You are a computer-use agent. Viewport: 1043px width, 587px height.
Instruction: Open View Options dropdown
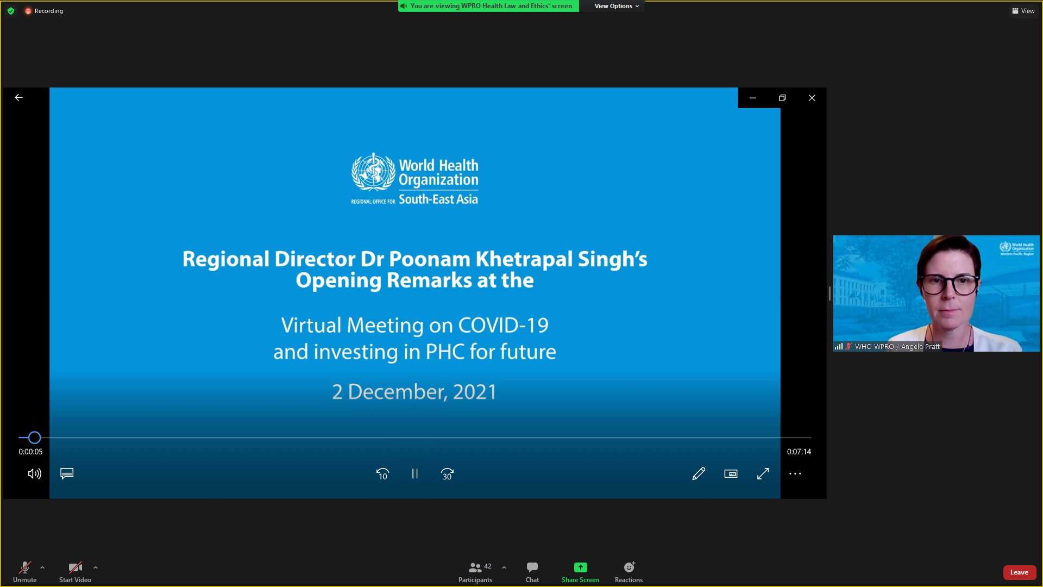617,6
